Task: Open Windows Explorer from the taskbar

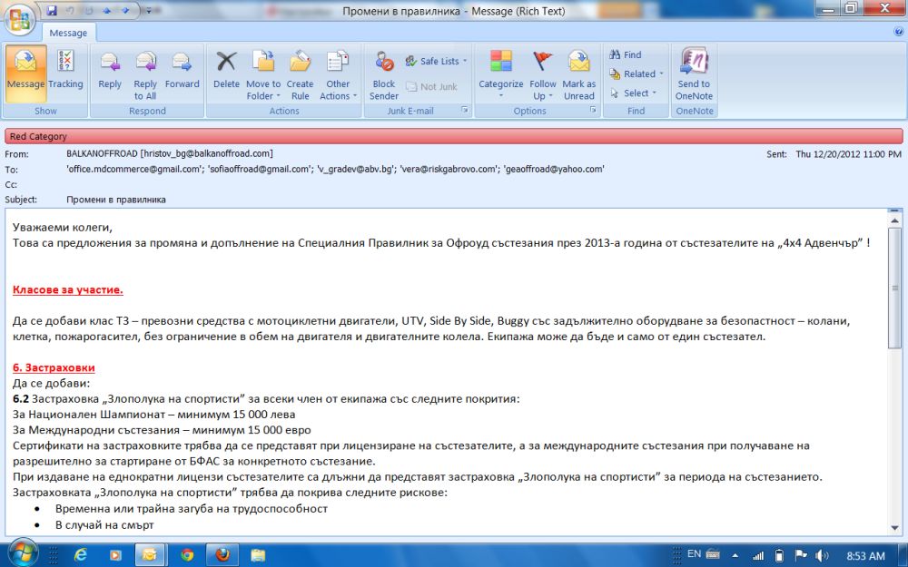Action: coord(258,555)
